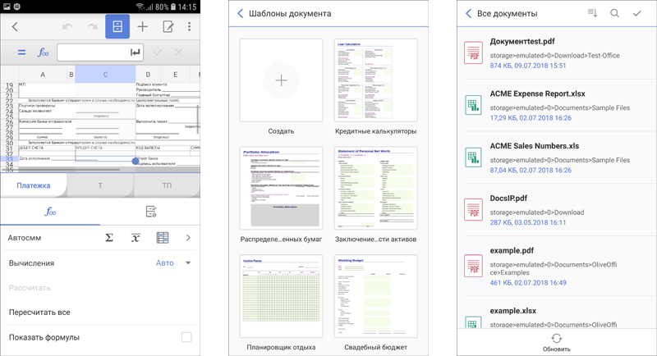
Task: Insert sum using the Sigma icon
Action: coord(109,238)
